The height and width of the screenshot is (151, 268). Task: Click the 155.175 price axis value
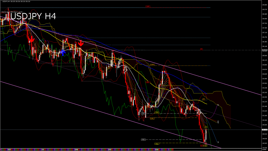265,60
